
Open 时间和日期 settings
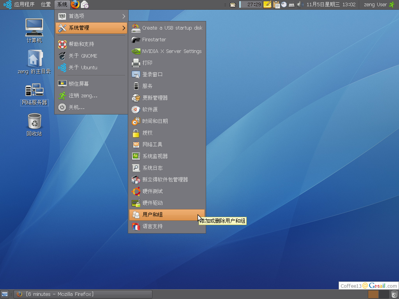pos(167,121)
